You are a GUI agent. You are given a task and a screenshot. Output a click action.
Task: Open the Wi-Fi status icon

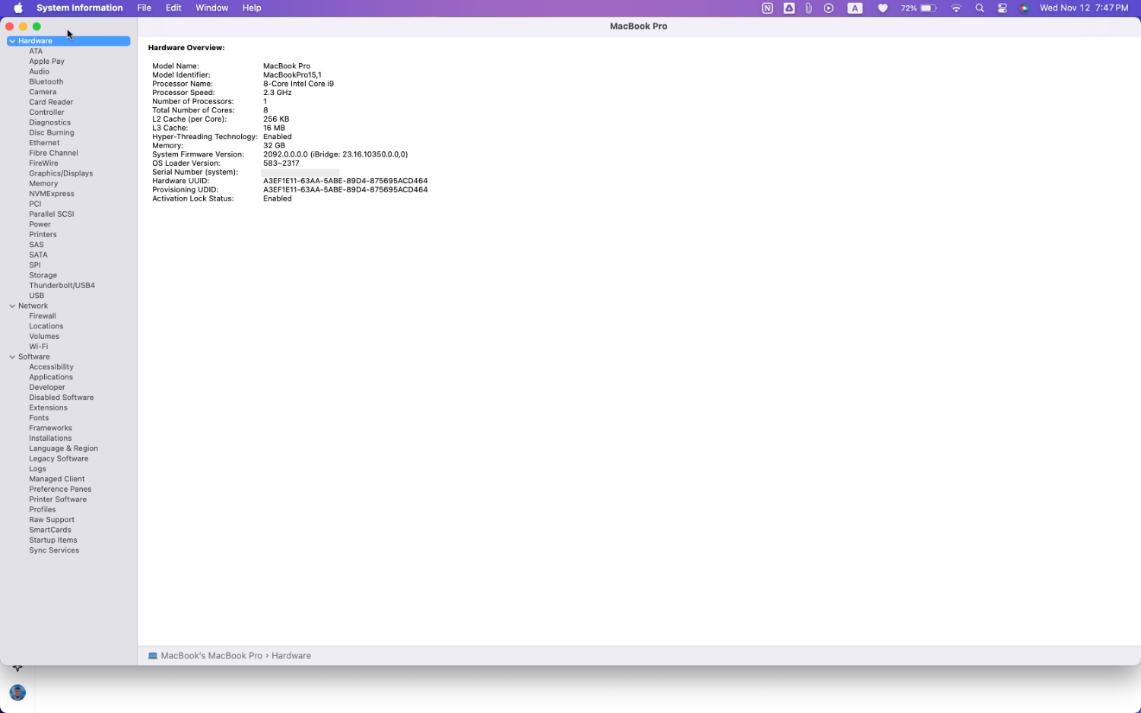point(956,8)
